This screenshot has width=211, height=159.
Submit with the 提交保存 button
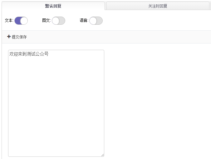17,37
